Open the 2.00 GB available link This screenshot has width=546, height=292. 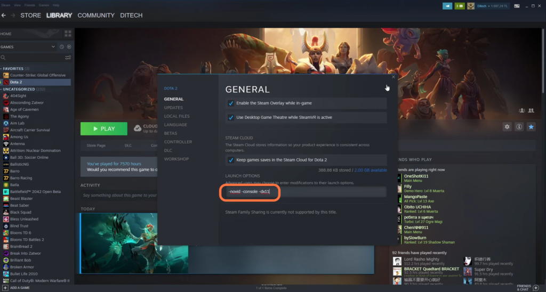371,170
